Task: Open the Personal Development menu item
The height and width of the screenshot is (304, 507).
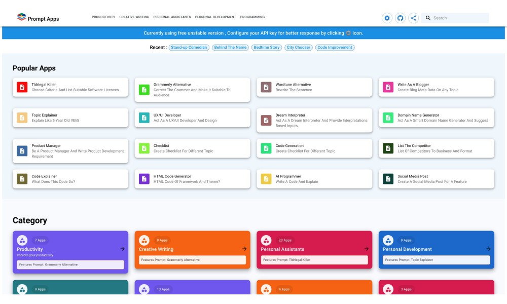Action: click(215, 17)
